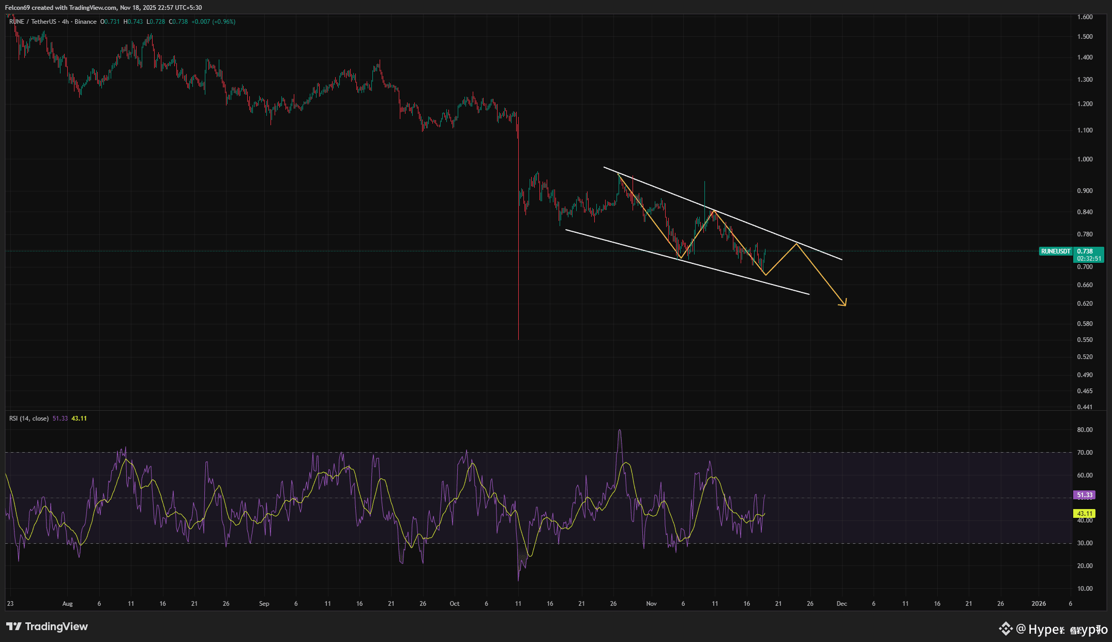Click the 02:32:51 candle countdown label
Image resolution: width=1112 pixels, height=642 pixels.
point(1089,259)
